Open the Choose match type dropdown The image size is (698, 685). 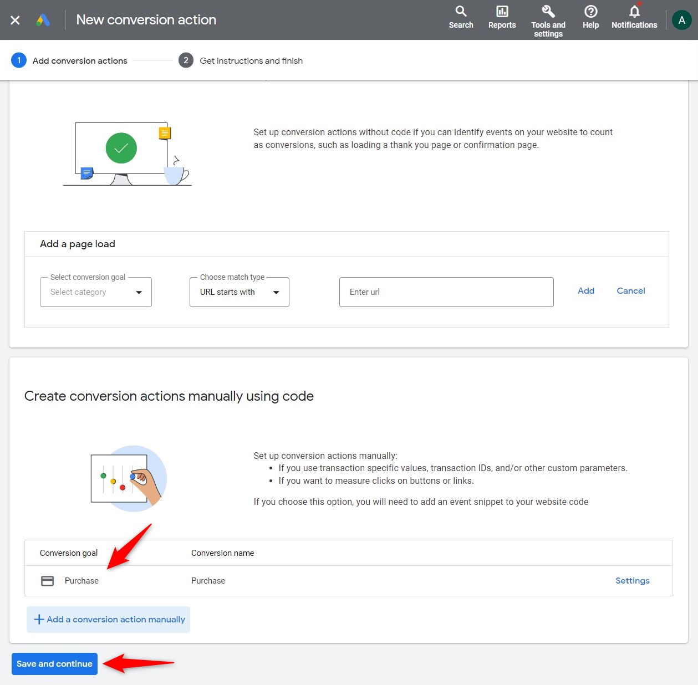[239, 292]
